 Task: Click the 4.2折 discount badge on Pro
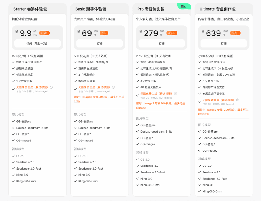171,33
